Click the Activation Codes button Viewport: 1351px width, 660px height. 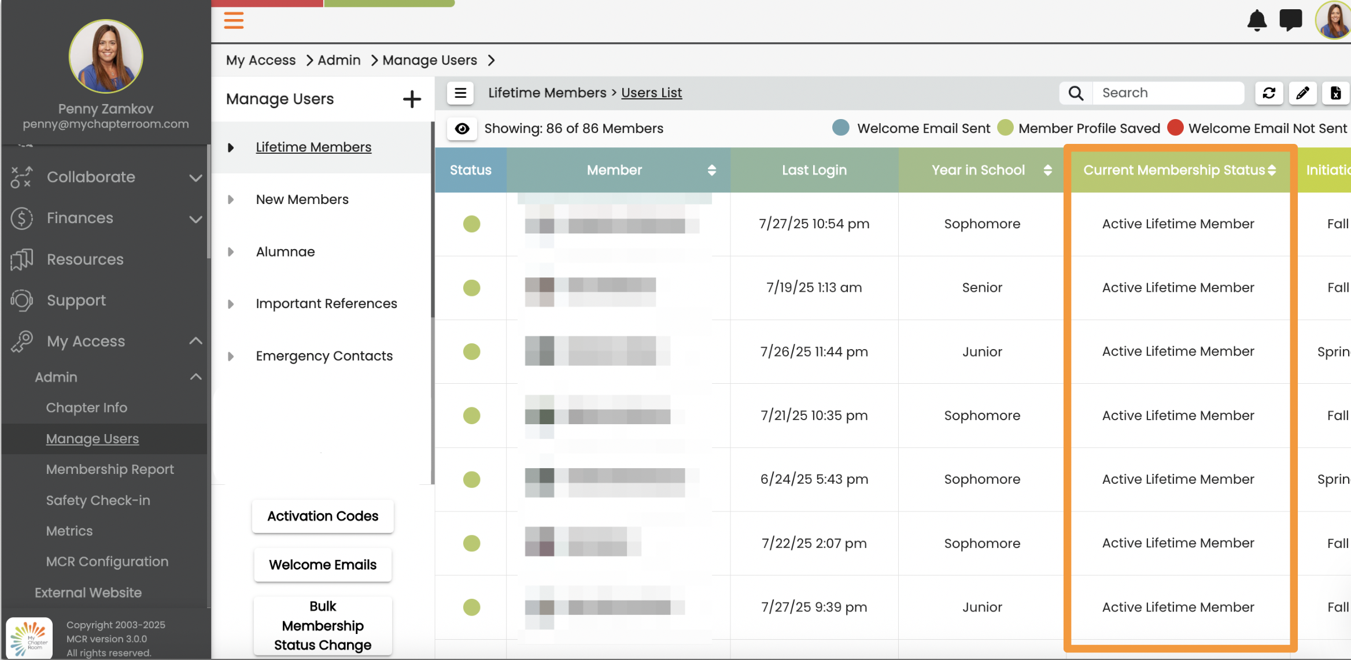[x=323, y=516]
